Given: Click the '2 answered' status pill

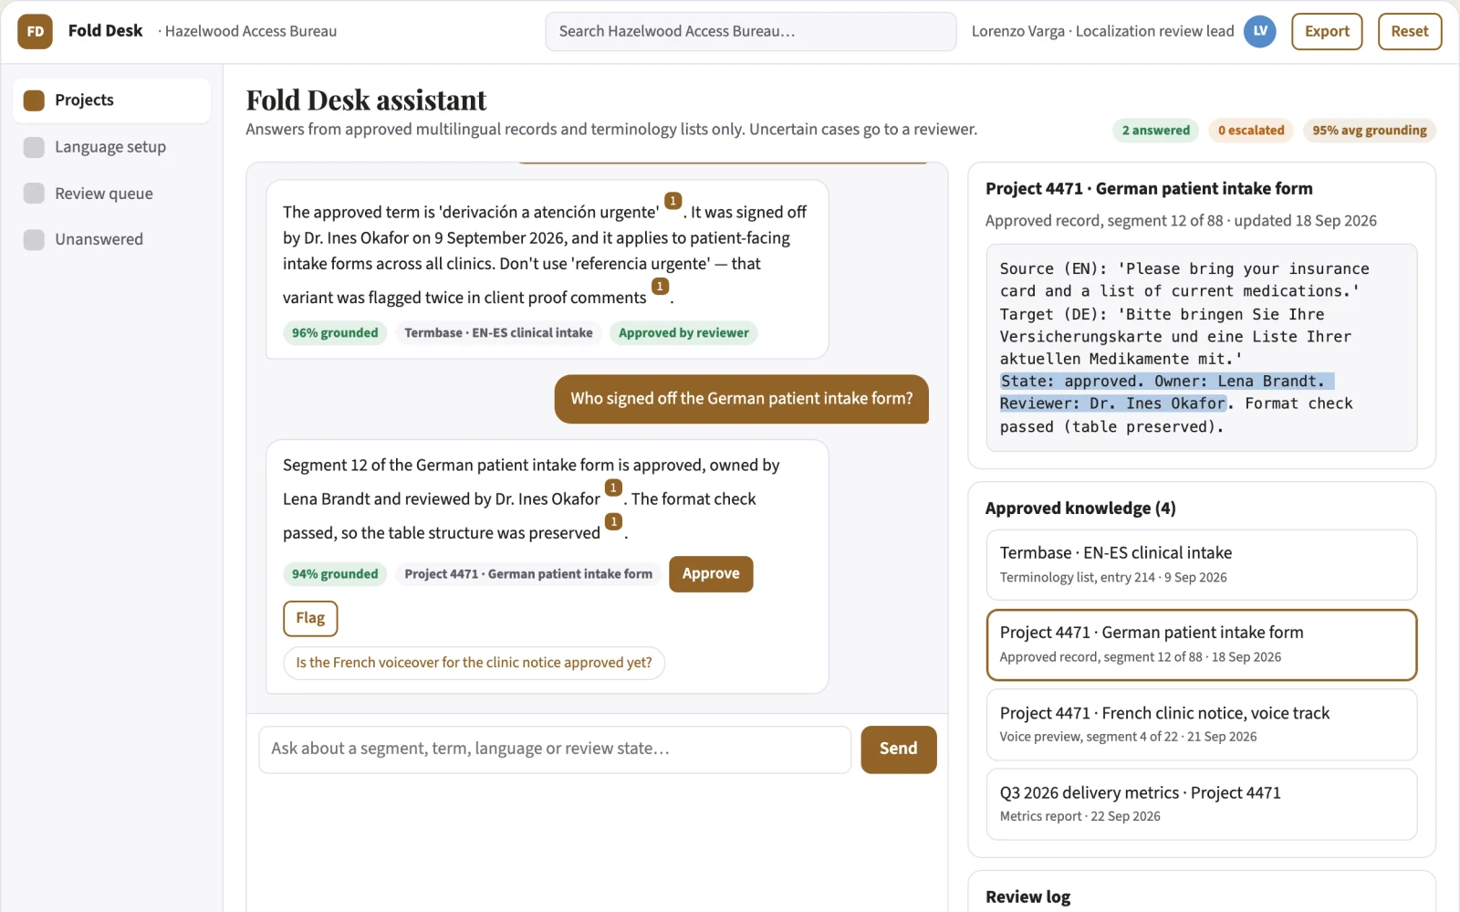Looking at the screenshot, I should click(x=1156, y=131).
